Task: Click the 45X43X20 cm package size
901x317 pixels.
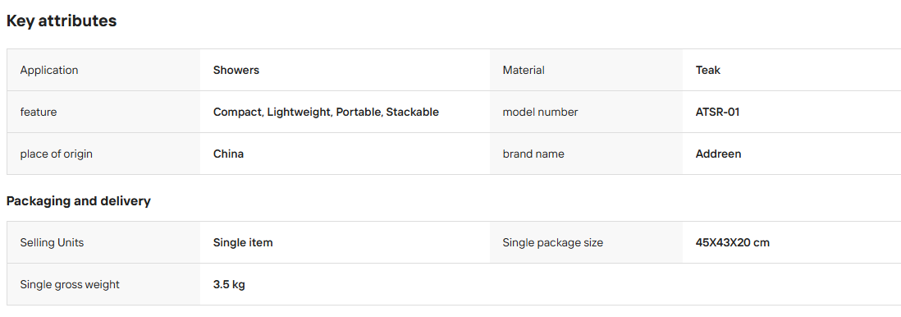Action: 732,243
